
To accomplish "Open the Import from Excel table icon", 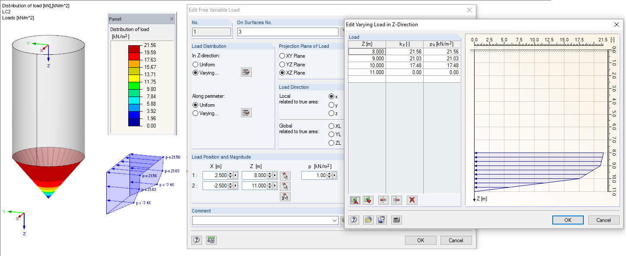I will (x=355, y=200).
